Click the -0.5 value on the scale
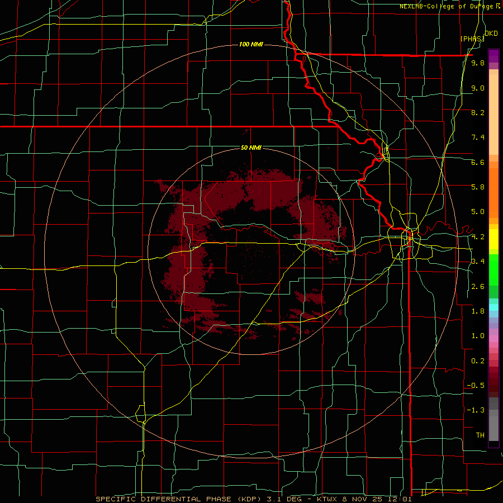 pos(476,386)
